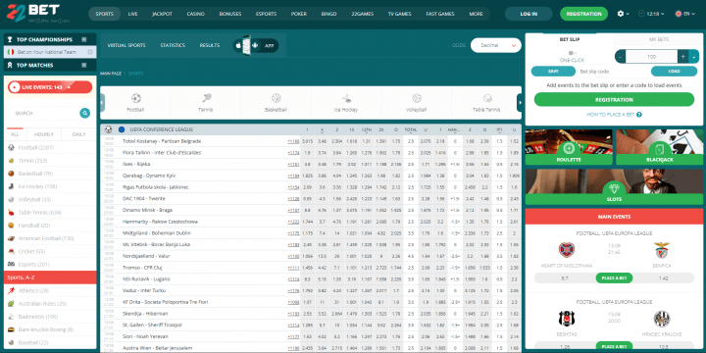Increase bet stake with plus button
Image resolution: width=706 pixels, height=353 pixels.
click(683, 57)
